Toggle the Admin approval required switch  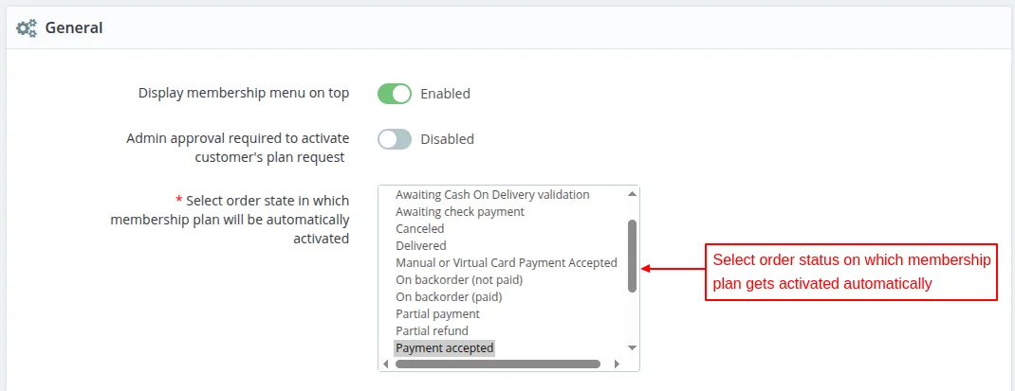(395, 139)
